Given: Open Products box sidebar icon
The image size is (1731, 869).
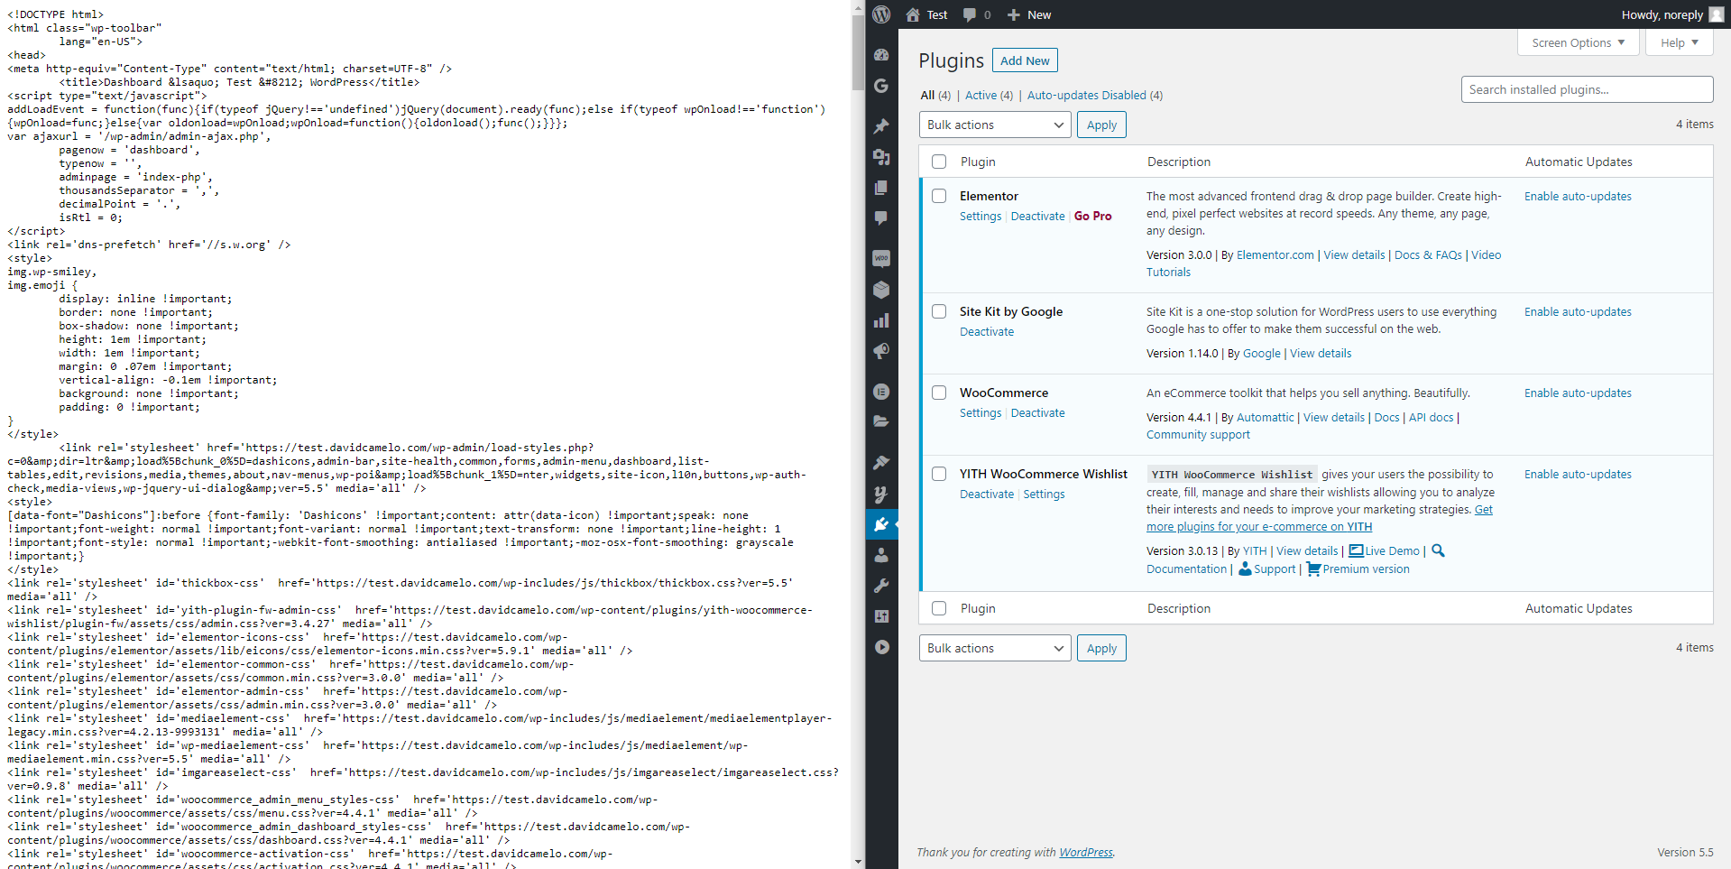Looking at the screenshot, I should point(881,290).
